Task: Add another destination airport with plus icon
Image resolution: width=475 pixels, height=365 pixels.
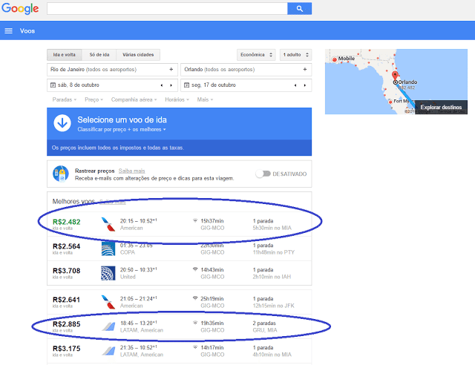Action: (305, 70)
